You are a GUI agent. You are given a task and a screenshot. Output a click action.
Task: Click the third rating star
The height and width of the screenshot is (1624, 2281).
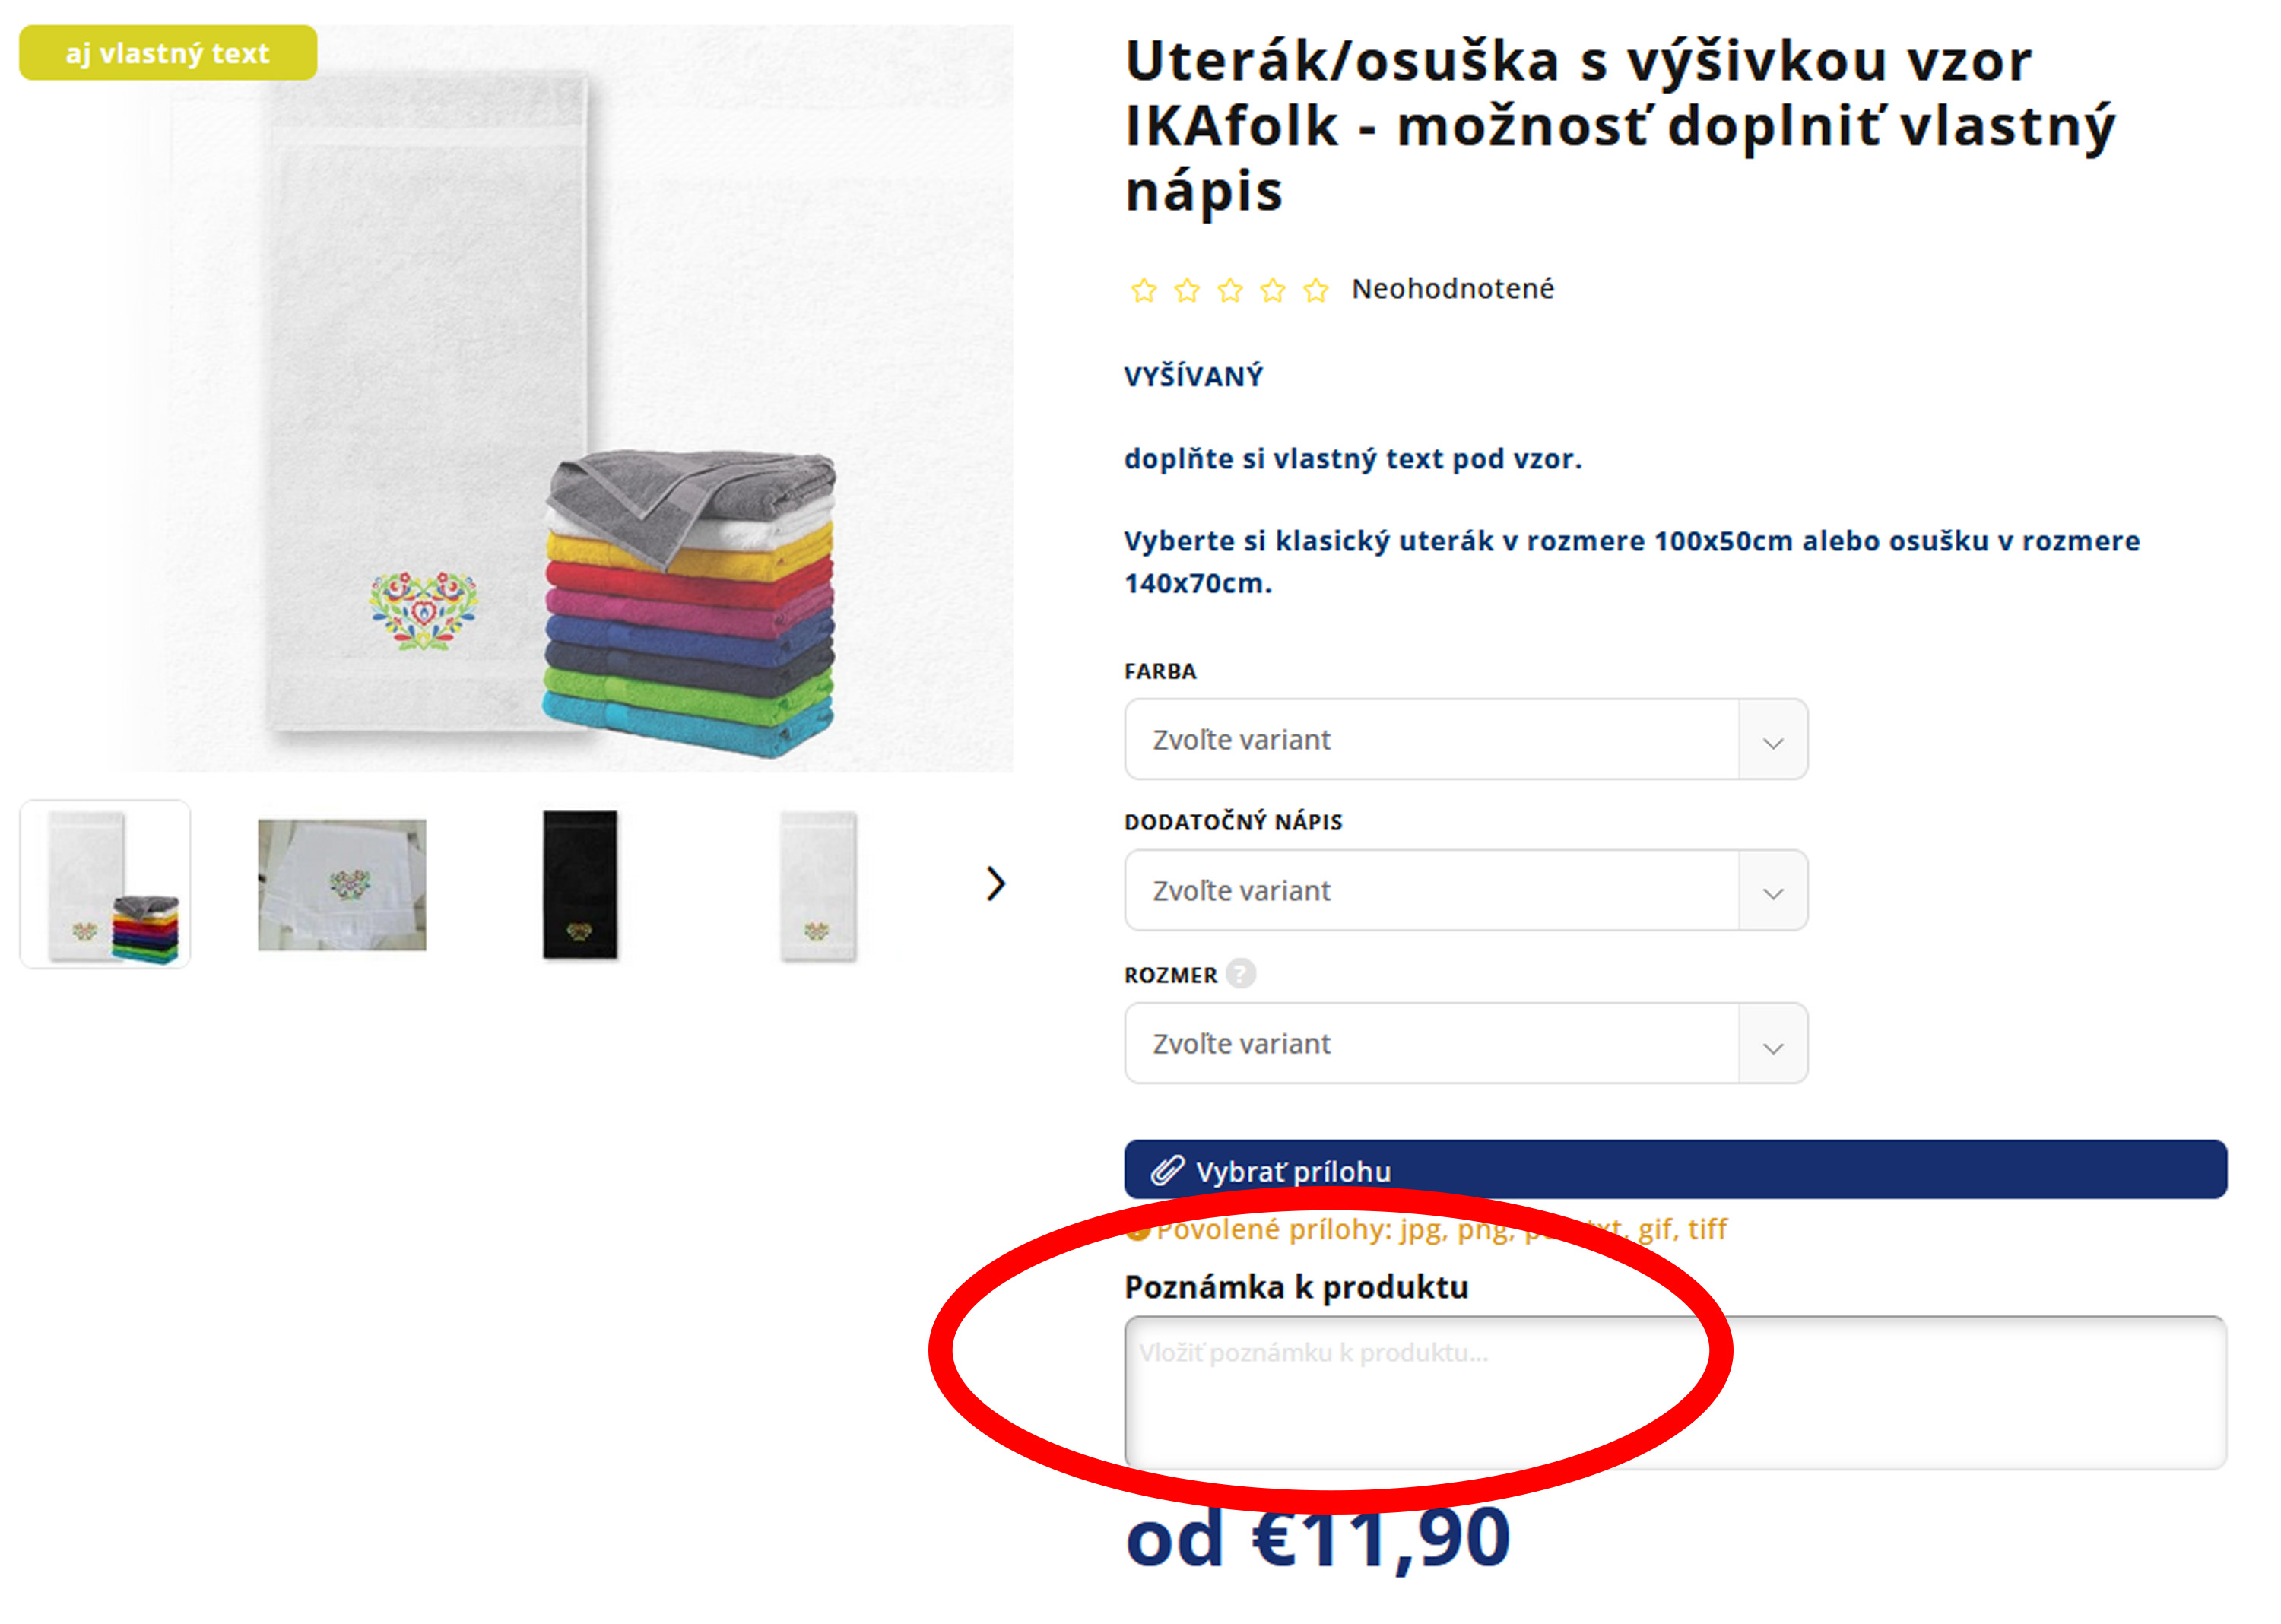(1229, 290)
